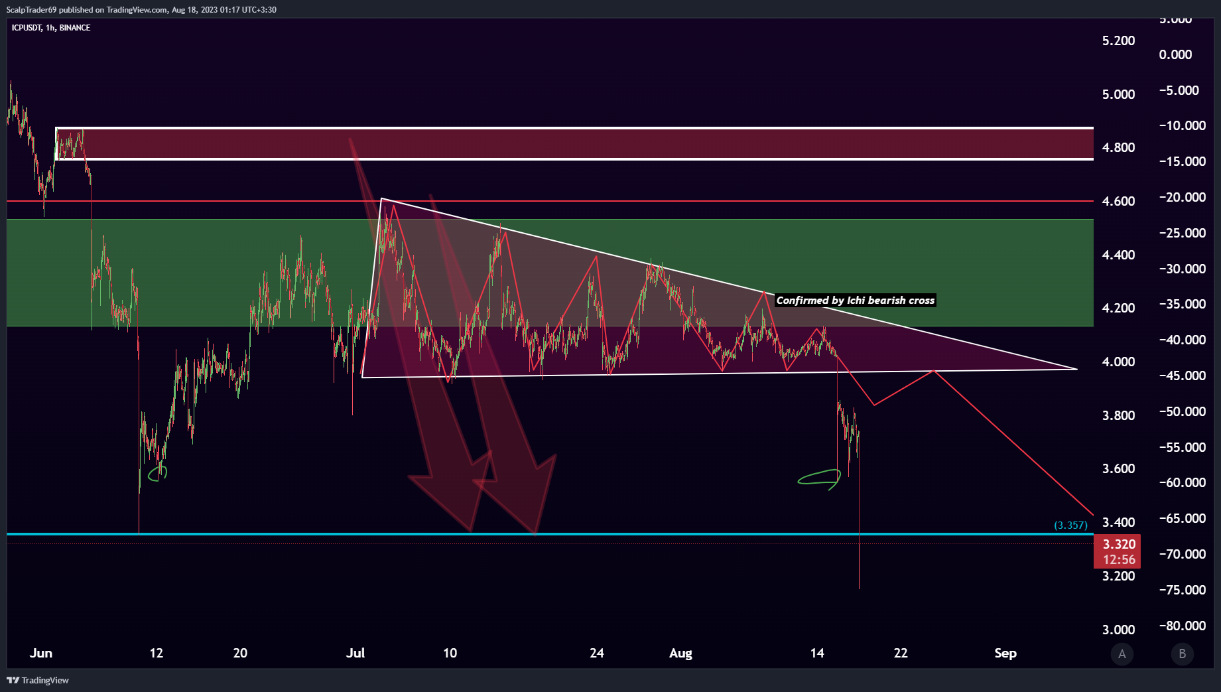Click the '−30.000' value on the right scale
Viewport: 1221px width, 692px height.
coord(1182,269)
